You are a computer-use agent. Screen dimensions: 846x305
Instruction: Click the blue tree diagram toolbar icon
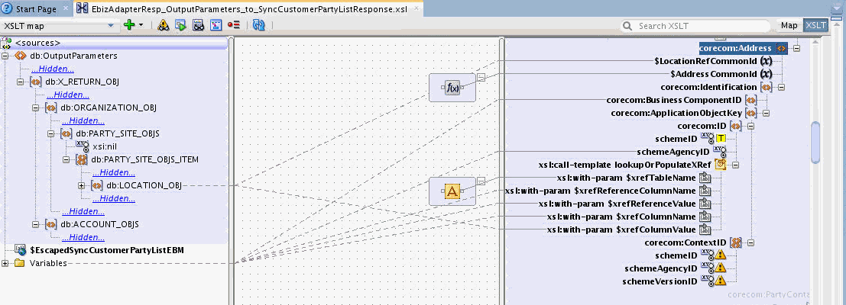point(216,24)
